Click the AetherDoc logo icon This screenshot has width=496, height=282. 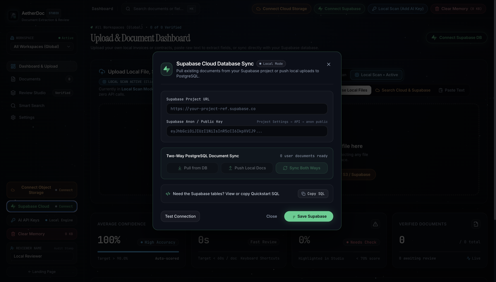point(13,16)
